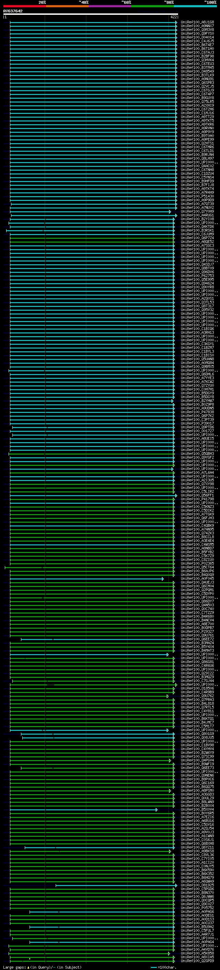
Task: Click the cyan ~100% identity legend bar
Action: coord(196,7)
